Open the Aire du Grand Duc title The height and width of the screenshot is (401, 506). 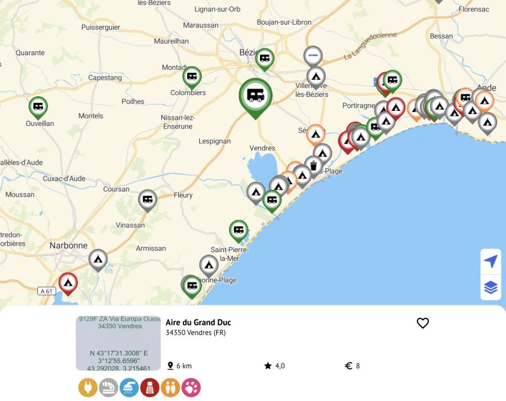[198, 322]
